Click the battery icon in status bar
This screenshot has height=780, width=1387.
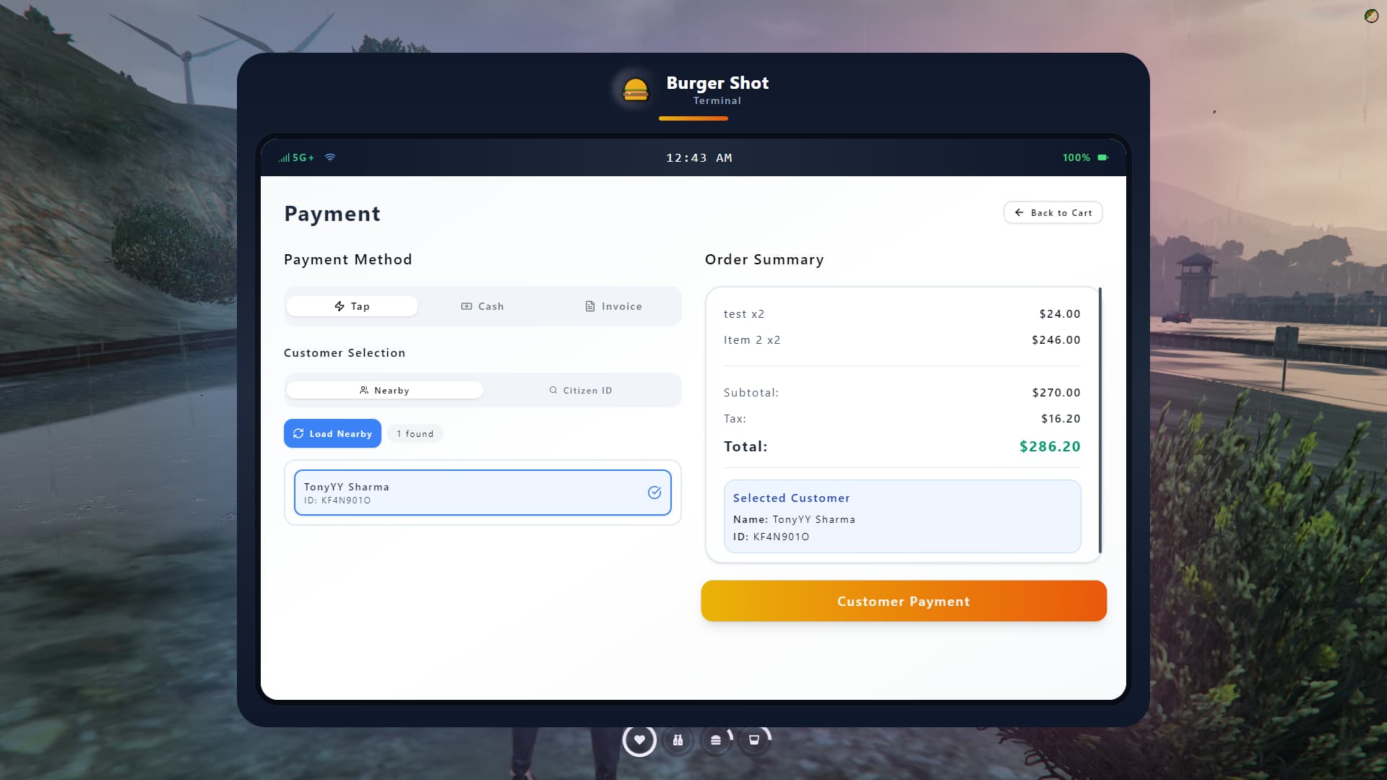(1103, 157)
